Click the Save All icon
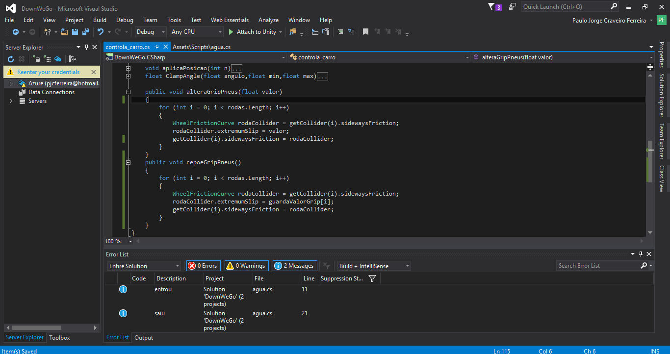The height and width of the screenshot is (354, 670). (86, 31)
